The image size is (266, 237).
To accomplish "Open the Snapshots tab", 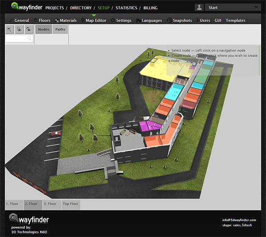I will (x=182, y=20).
